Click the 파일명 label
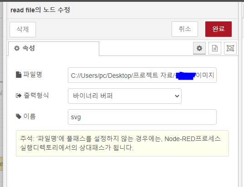 (33, 75)
